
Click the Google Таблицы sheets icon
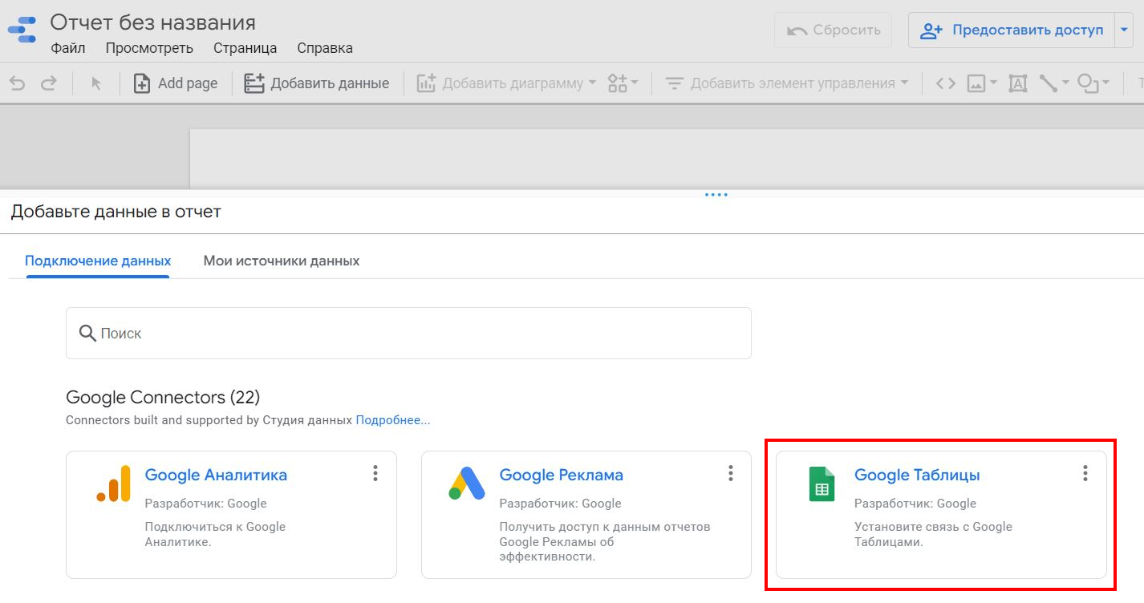(821, 484)
